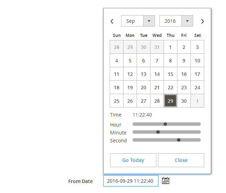This screenshot has height=193, width=226.
Task: Focus the From Date input field
Action: (130, 181)
